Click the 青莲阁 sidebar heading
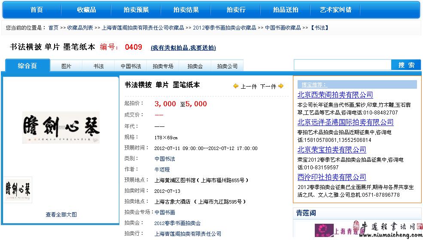The height and width of the screenshot is (240, 423). (306, 213)
